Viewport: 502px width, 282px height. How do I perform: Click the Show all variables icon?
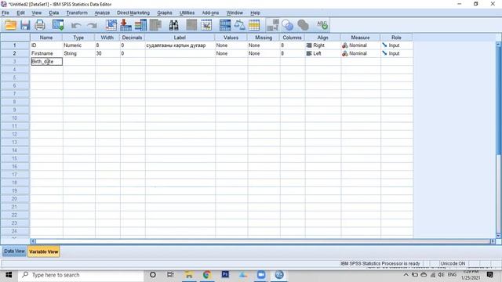pyautogui.click(x=303, y=25)
